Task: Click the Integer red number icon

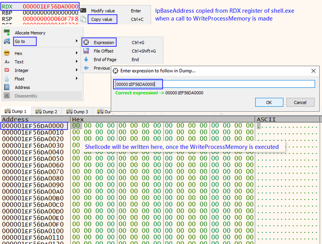Action: [x=7, y=70]
